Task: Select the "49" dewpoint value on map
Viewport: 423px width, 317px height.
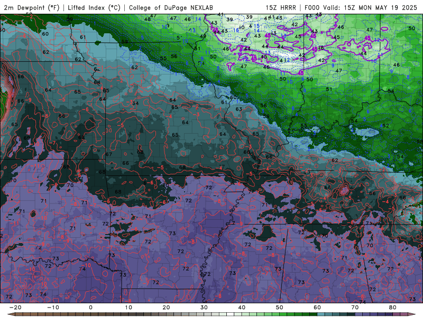Action: click(x=203, y=36)
